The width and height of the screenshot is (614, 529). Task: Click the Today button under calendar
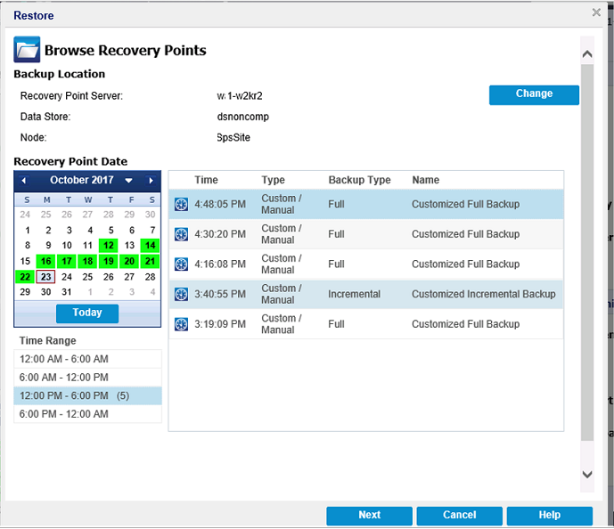87,313
